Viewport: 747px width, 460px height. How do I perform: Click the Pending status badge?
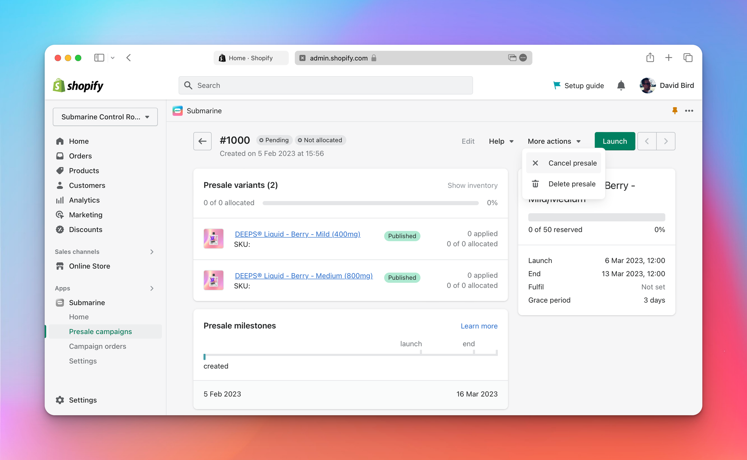point(274,140)
